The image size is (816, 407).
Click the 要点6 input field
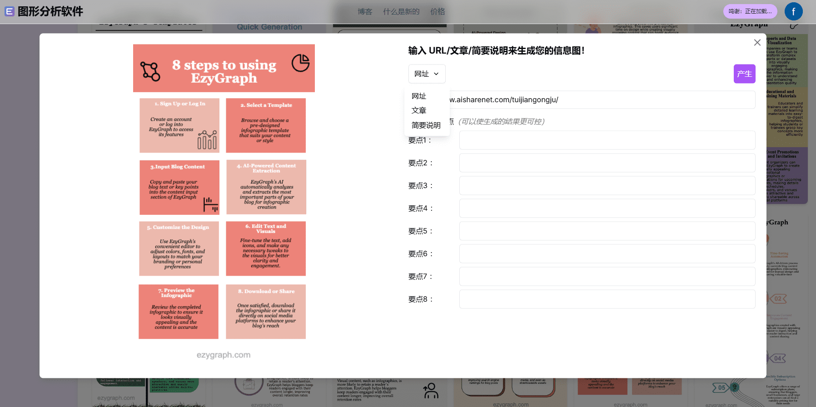click(x=607, y=253)
